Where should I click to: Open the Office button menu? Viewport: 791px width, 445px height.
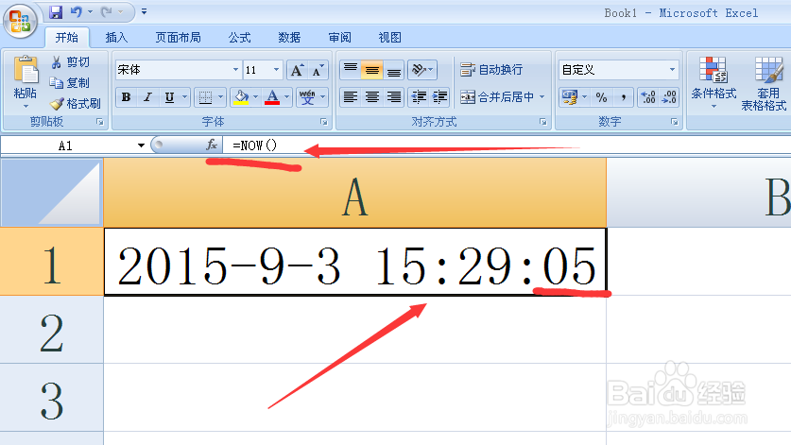[20, 21]
